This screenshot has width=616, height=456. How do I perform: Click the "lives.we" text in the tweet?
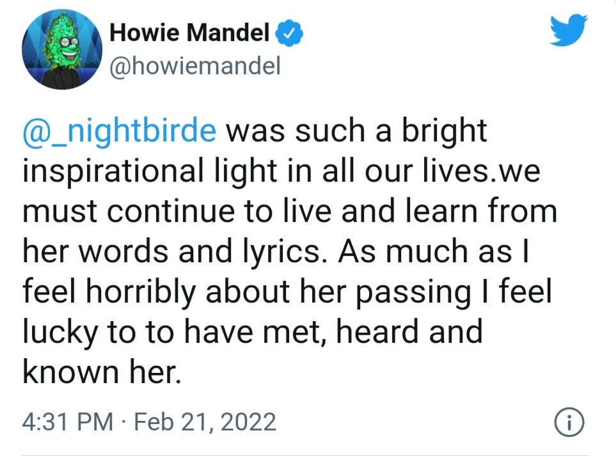point(482,171)
